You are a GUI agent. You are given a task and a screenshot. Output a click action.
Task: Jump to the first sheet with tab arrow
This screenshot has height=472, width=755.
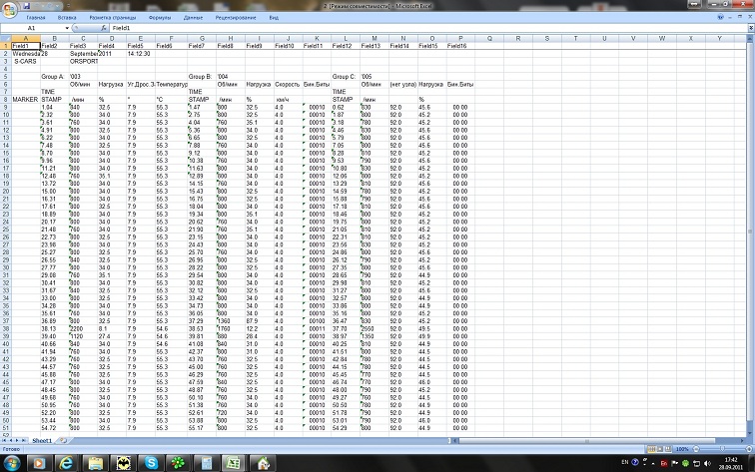pos(5,440)
